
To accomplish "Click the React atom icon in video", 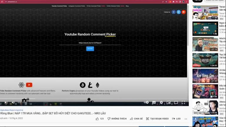I will [x=21, y=85].
